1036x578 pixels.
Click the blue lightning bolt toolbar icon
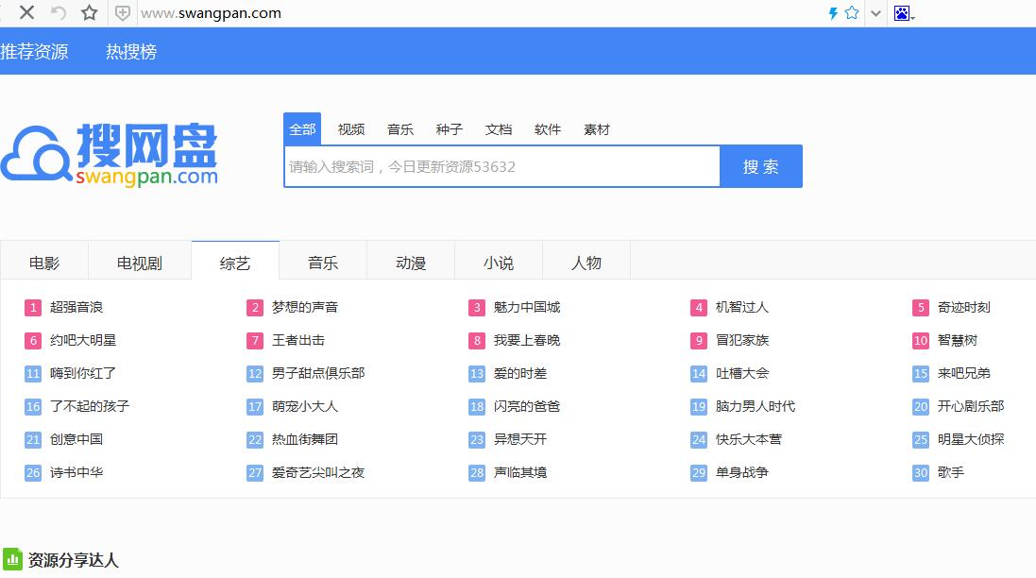point(832,12)
